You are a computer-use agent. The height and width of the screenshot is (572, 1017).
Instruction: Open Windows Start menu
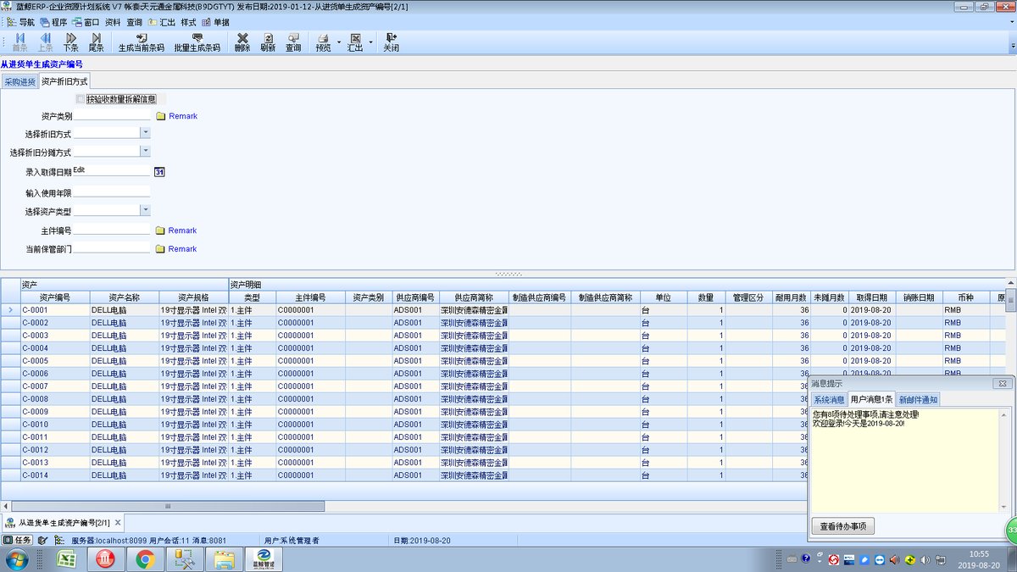pyautogui.click(x=16, y=559)
